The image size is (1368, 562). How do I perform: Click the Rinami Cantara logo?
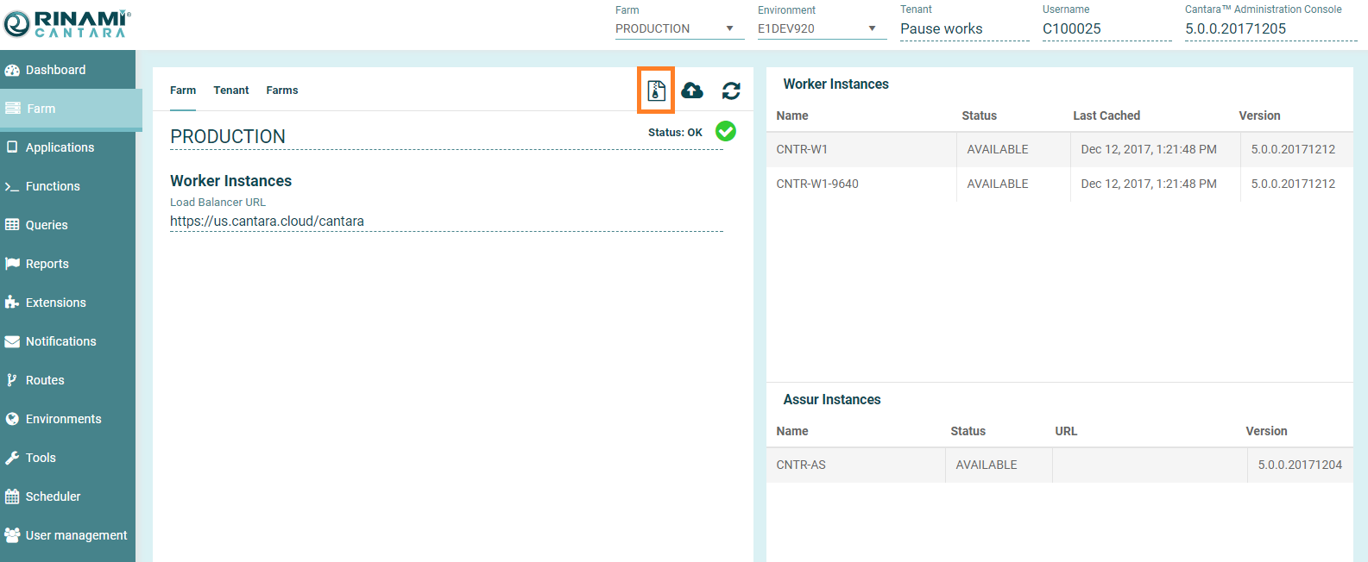67,23
